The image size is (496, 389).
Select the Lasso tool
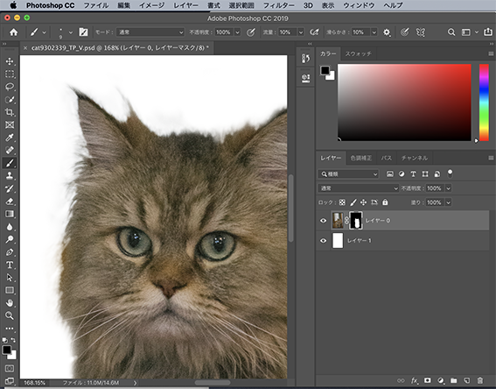(x=10, y=87)
